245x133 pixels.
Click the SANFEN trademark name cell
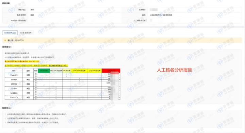[x=14, y=80]
